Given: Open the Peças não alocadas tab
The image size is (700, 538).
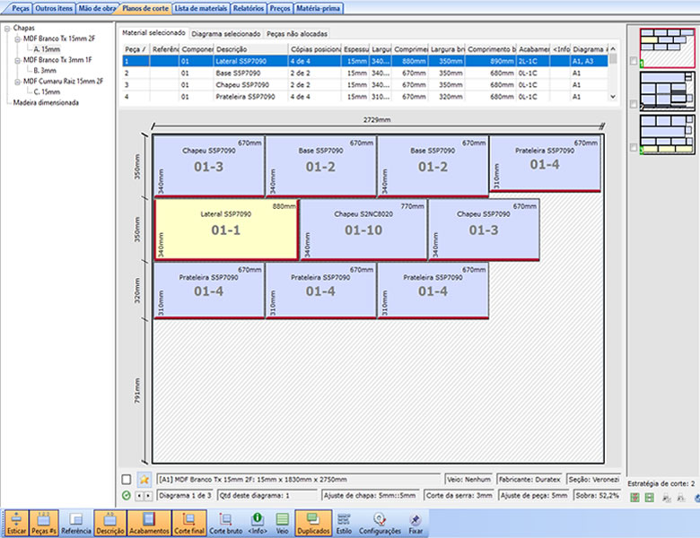Looking at the screenshot, I should pyautogui.click(x=299, y=33).
